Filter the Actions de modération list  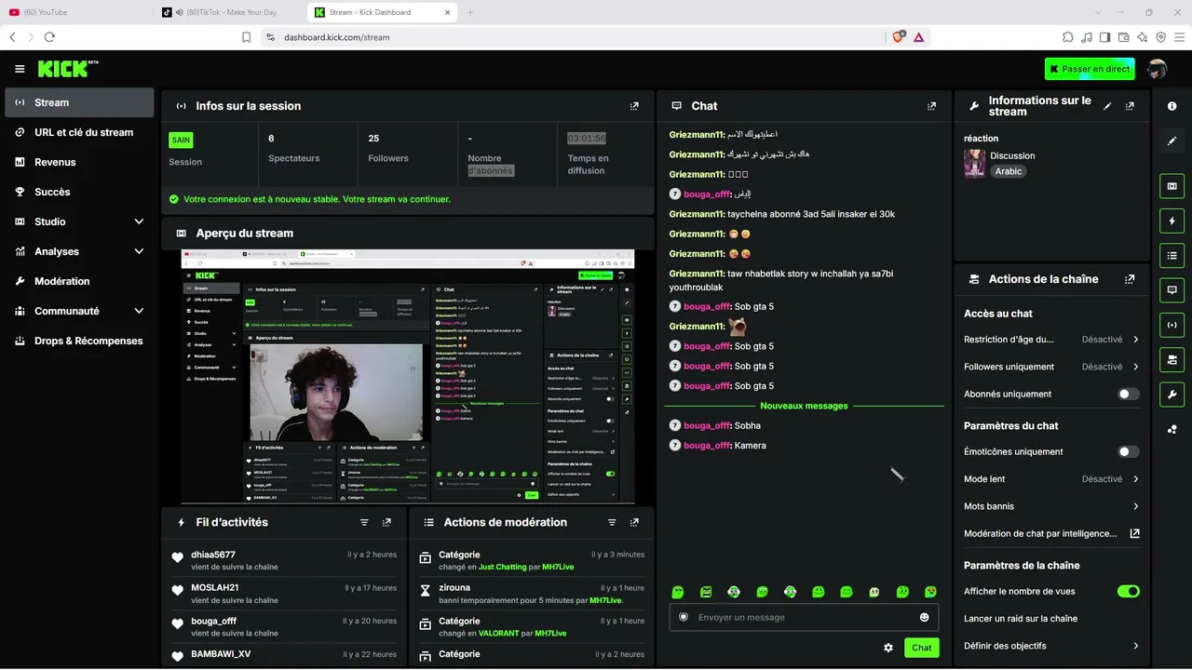[612, 523]
